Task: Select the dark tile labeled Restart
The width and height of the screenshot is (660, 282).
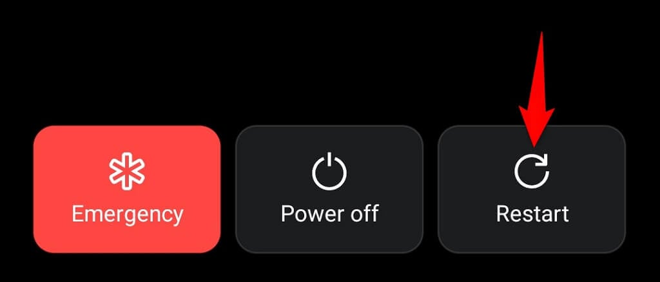Action: click(532, 189)
